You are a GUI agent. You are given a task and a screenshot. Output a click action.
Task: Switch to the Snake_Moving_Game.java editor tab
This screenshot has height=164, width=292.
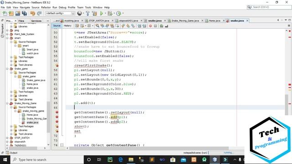coord(185,20)
